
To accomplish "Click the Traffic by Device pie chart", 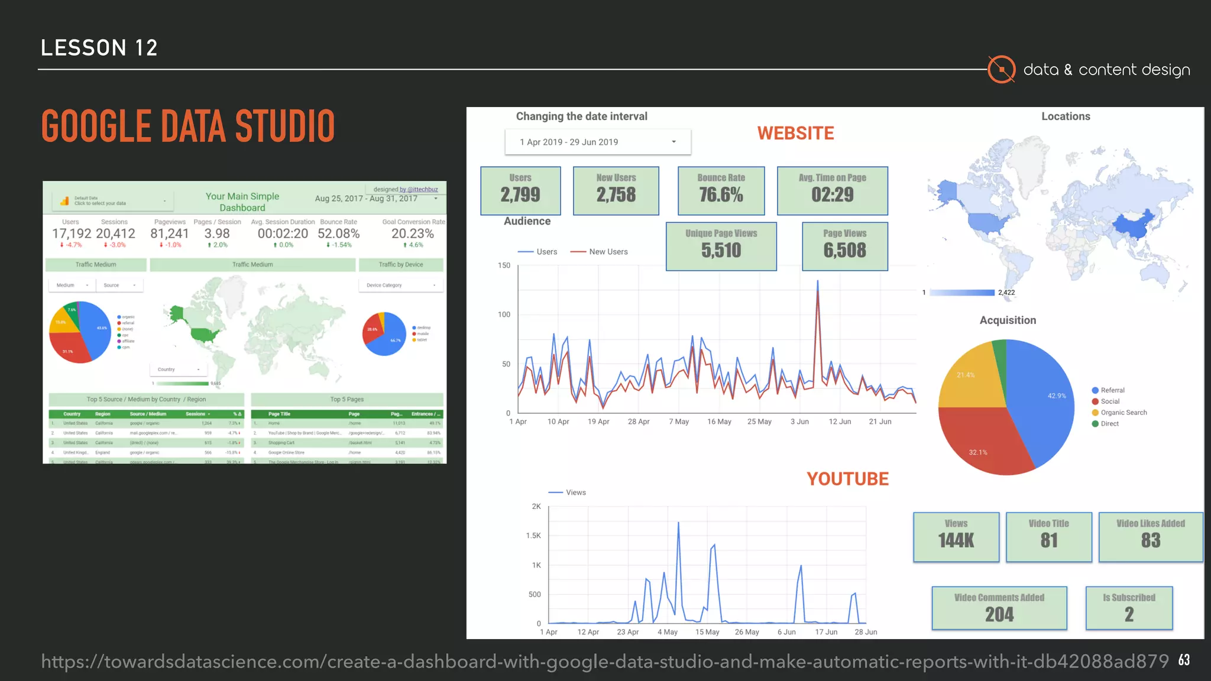I will coord(384,334).
